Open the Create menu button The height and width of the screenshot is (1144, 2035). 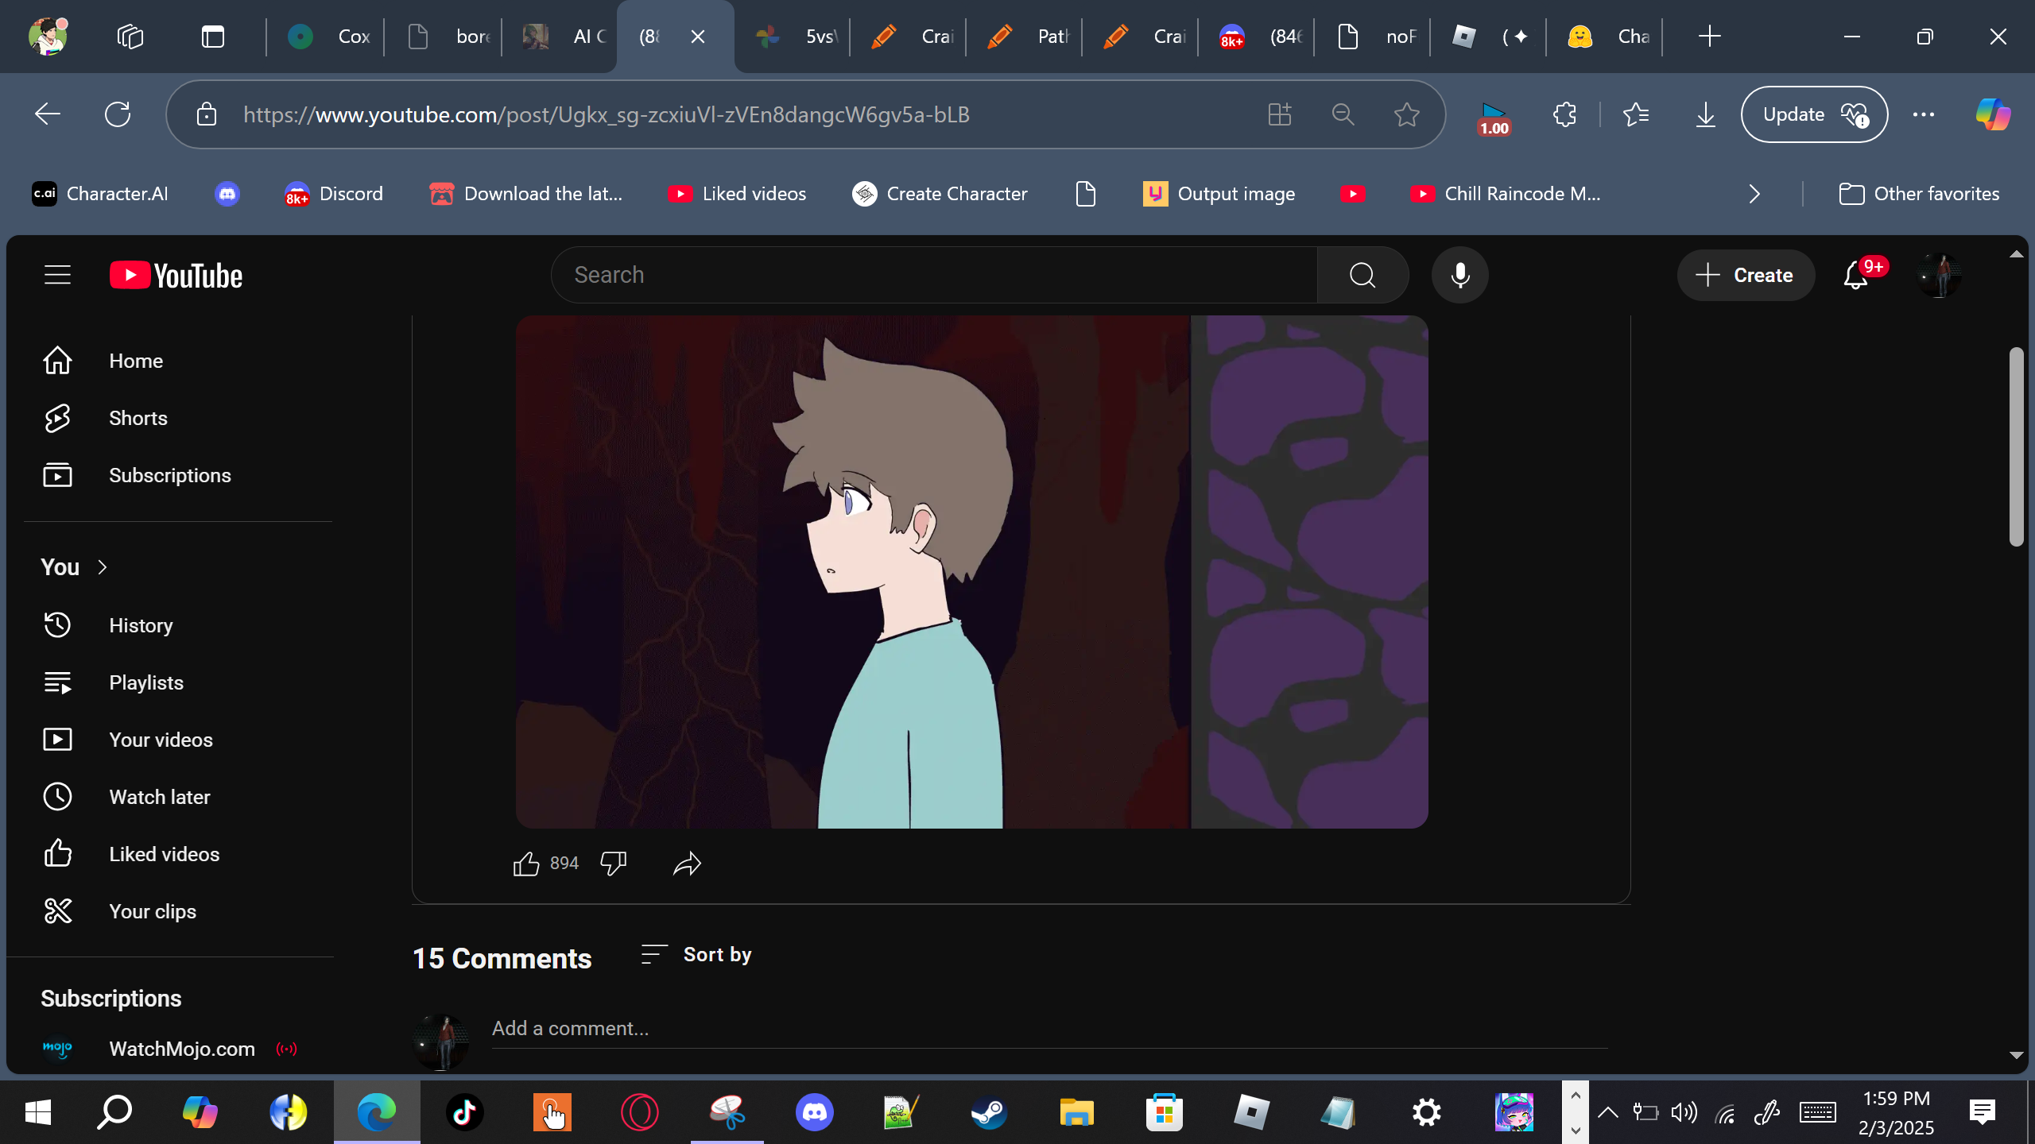click(x=1746, y=275)
